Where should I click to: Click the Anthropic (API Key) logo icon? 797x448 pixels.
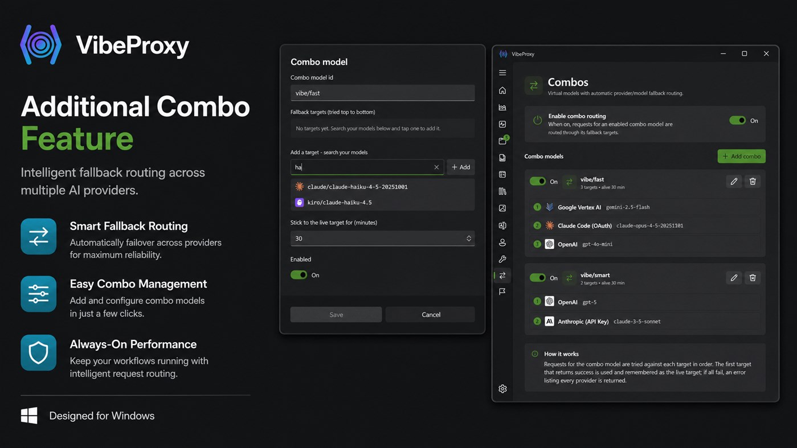point(550,322)
